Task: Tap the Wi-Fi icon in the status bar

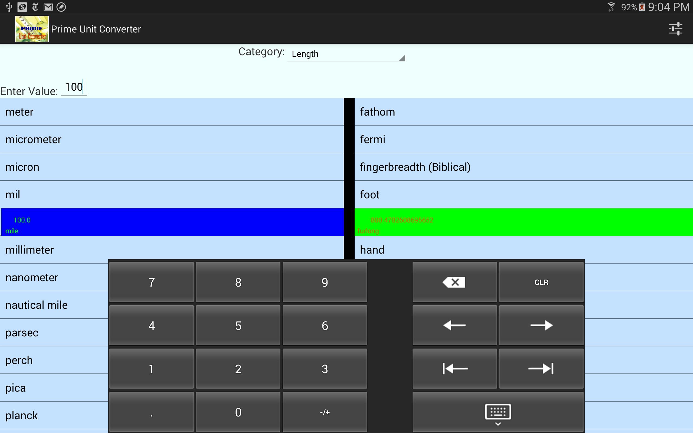Action: [x=612, y=6]
